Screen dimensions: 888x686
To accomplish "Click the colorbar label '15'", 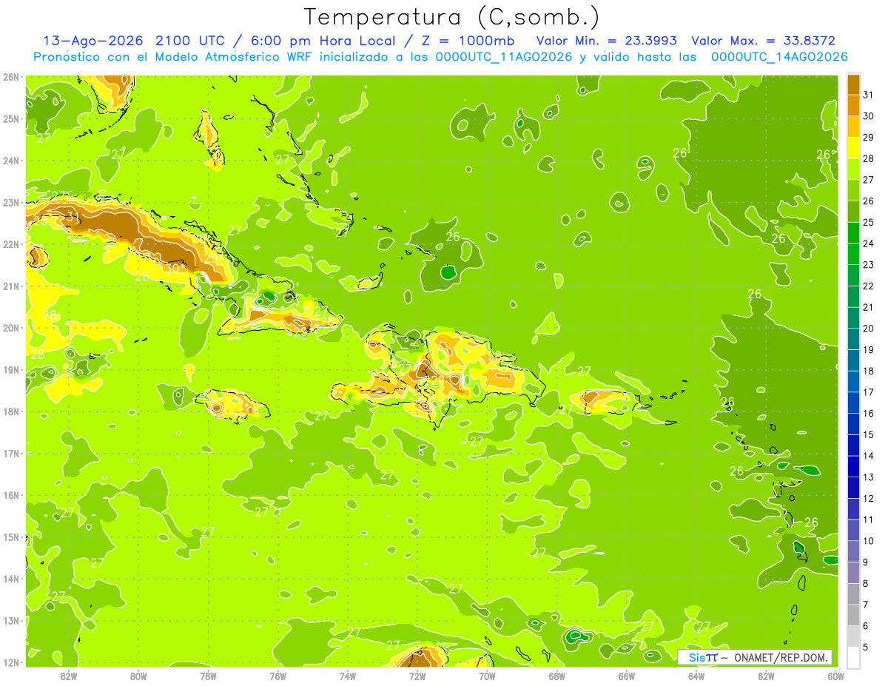I will [868, 434].
